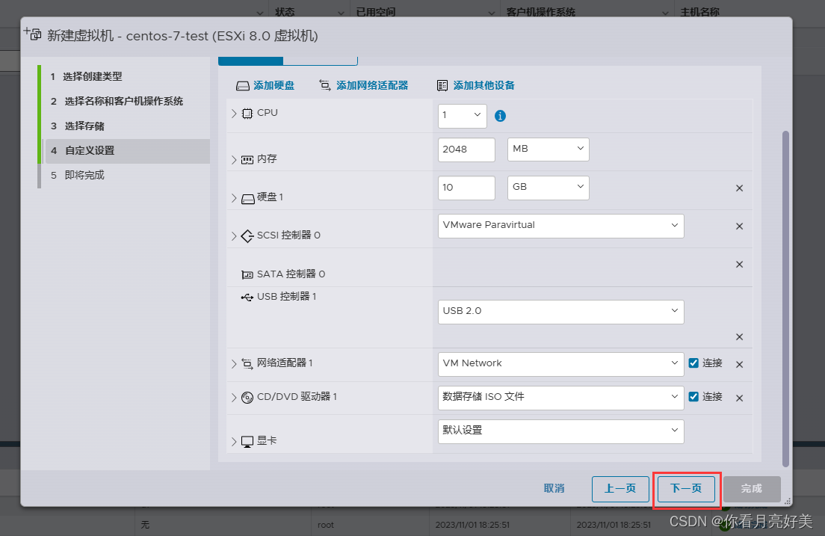Expand the network adapter 1 row
The image size is (825, 536).
tap(234, 364)
